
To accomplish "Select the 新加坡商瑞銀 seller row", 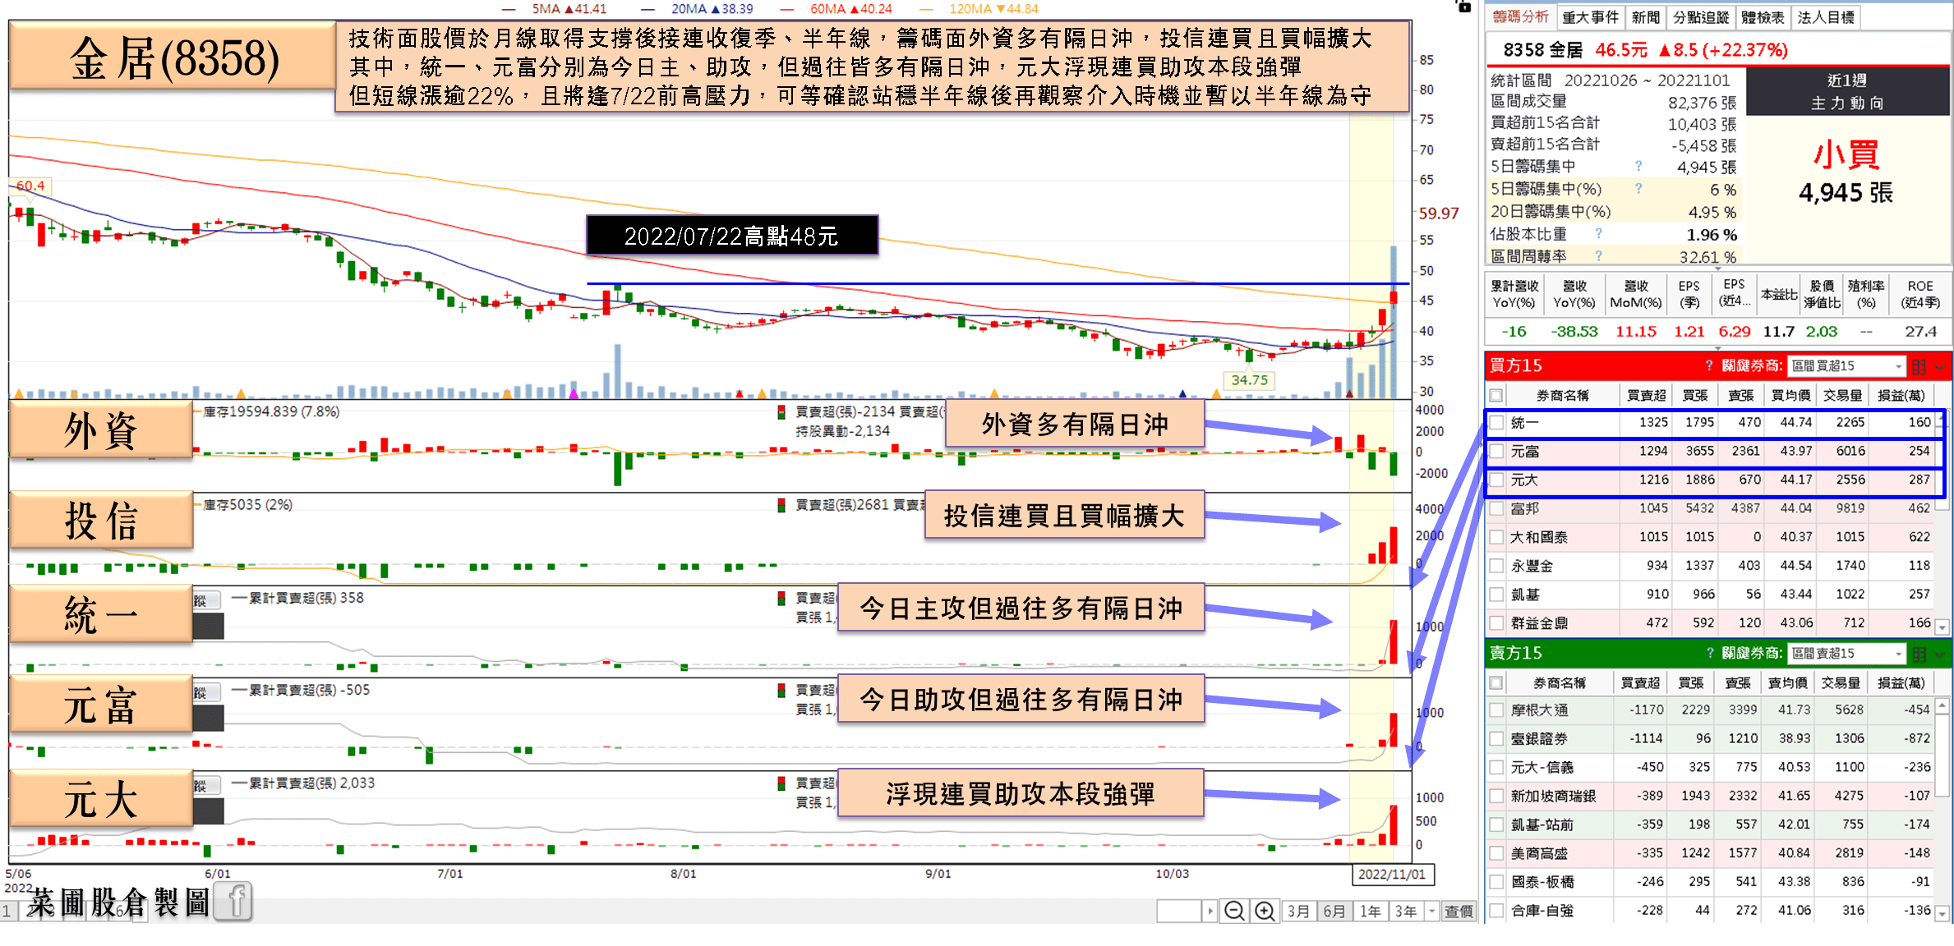I will click(1709, 796).
